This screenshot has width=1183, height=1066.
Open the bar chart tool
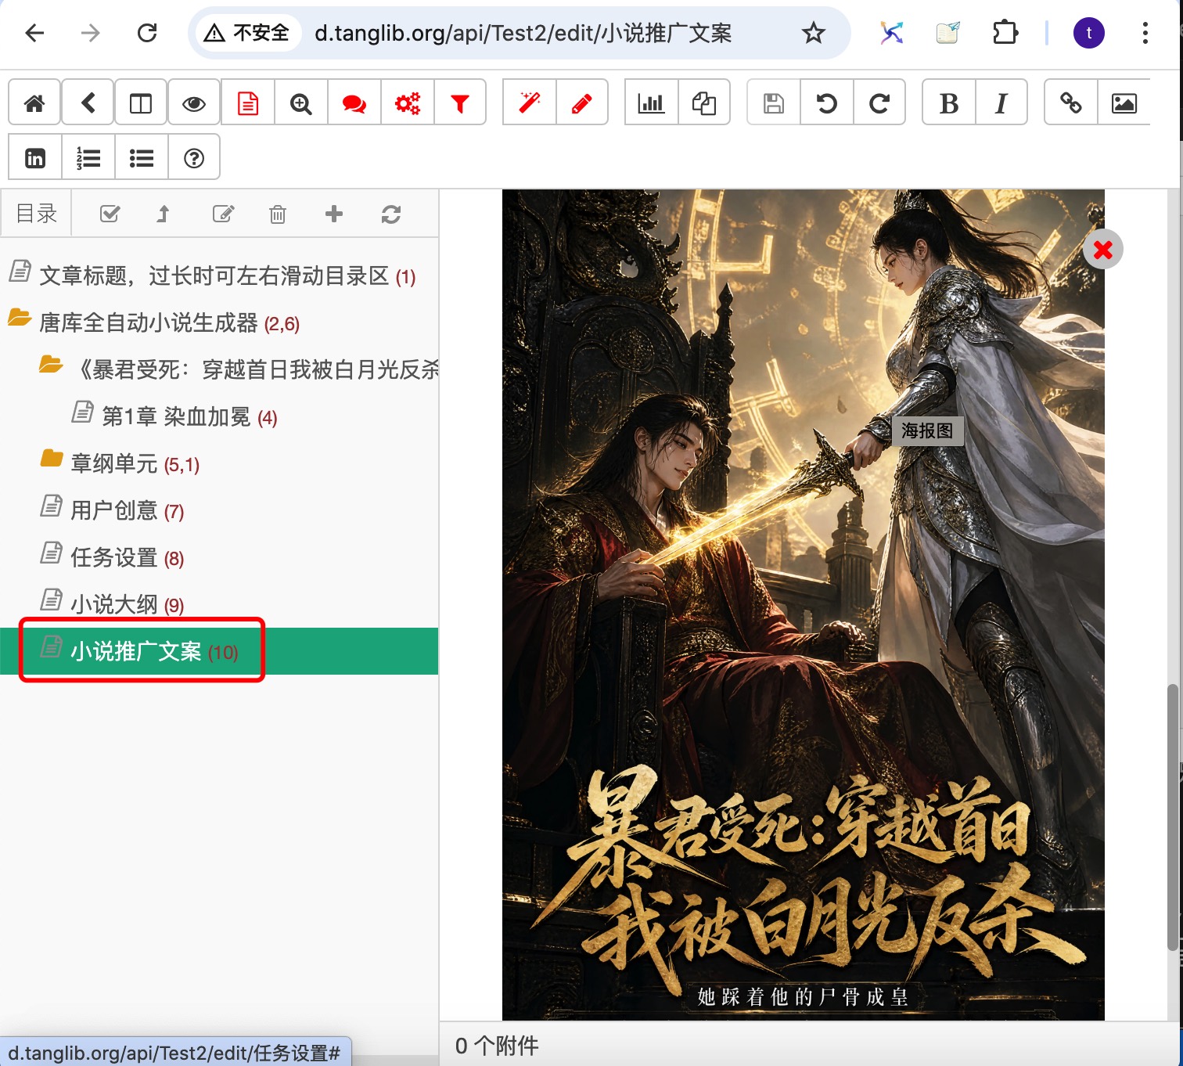coord(651,103)
